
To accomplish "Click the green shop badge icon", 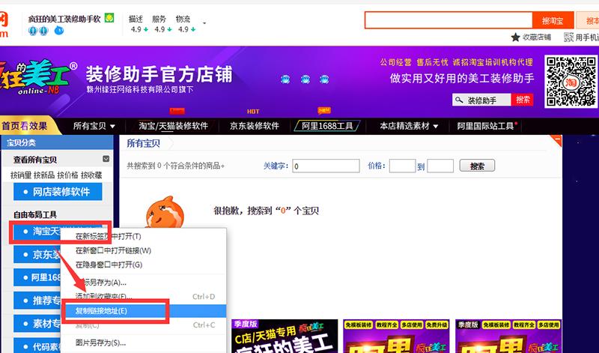I will pos(109,17).
